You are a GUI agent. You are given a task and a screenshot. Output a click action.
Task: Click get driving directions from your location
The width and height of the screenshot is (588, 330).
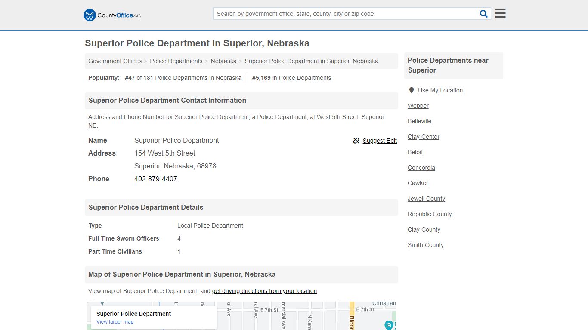(264, 291)
